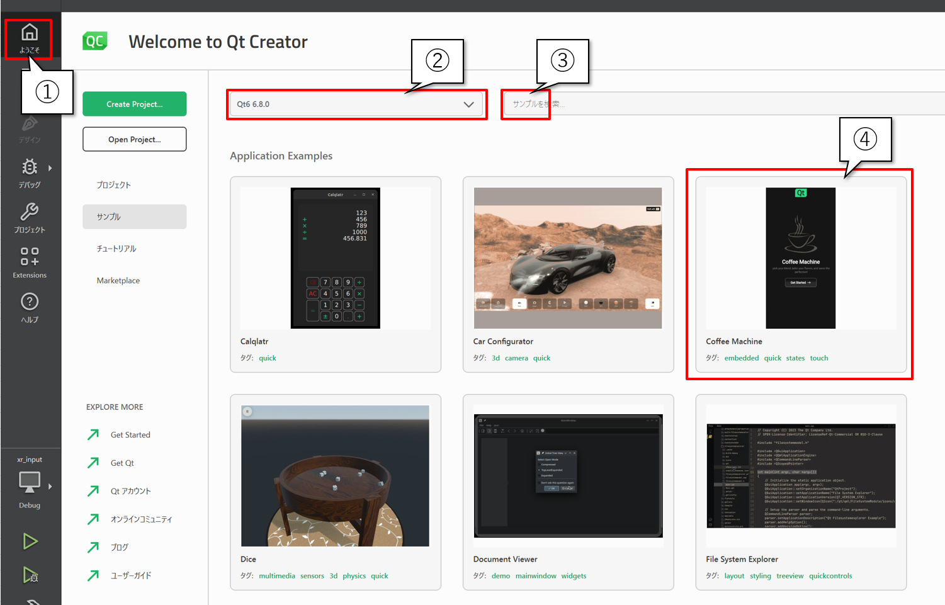Switch to the チュートリアル tab
Screen dimensions: 945x605
pos(116,249)
